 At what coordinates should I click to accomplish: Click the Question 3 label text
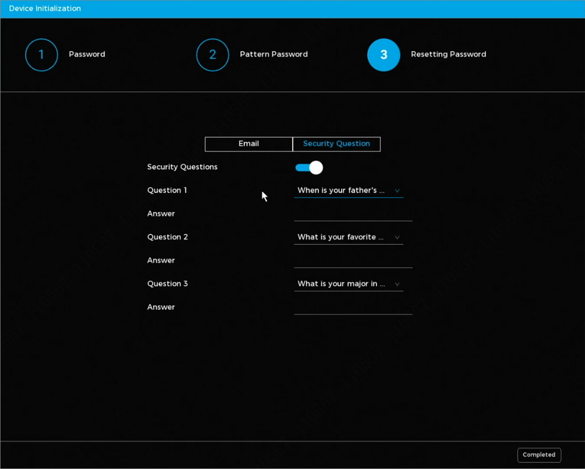(x=167, y=284)
